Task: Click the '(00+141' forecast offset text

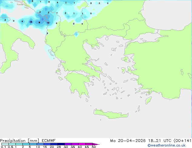Action: [182, 141]
